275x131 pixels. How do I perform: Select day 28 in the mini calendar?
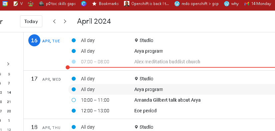tap(9, 111)
